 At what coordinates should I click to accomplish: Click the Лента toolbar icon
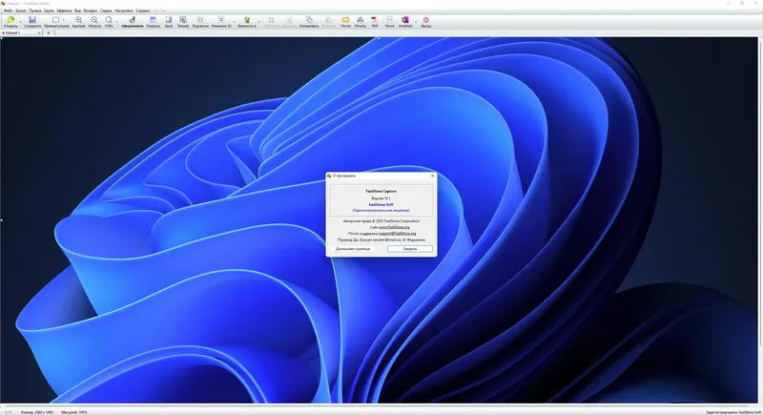coord(389,20)
